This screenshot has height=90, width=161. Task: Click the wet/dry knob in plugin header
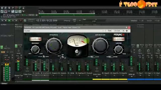[127, 31]
